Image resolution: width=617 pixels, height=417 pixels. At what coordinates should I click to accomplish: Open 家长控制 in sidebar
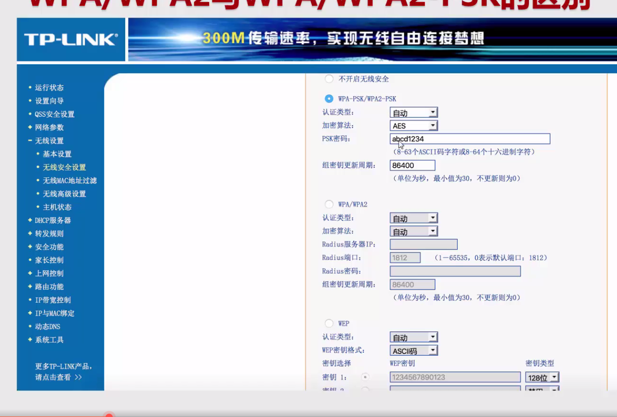(49, 260)
